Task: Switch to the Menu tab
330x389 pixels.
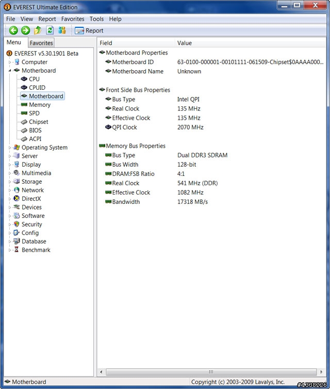Action: point(13,42)
